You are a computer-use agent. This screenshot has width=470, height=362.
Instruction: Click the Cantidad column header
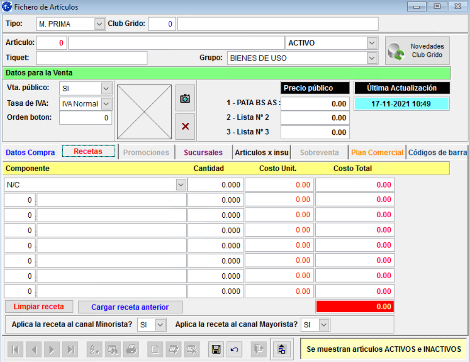pos(209,169)
